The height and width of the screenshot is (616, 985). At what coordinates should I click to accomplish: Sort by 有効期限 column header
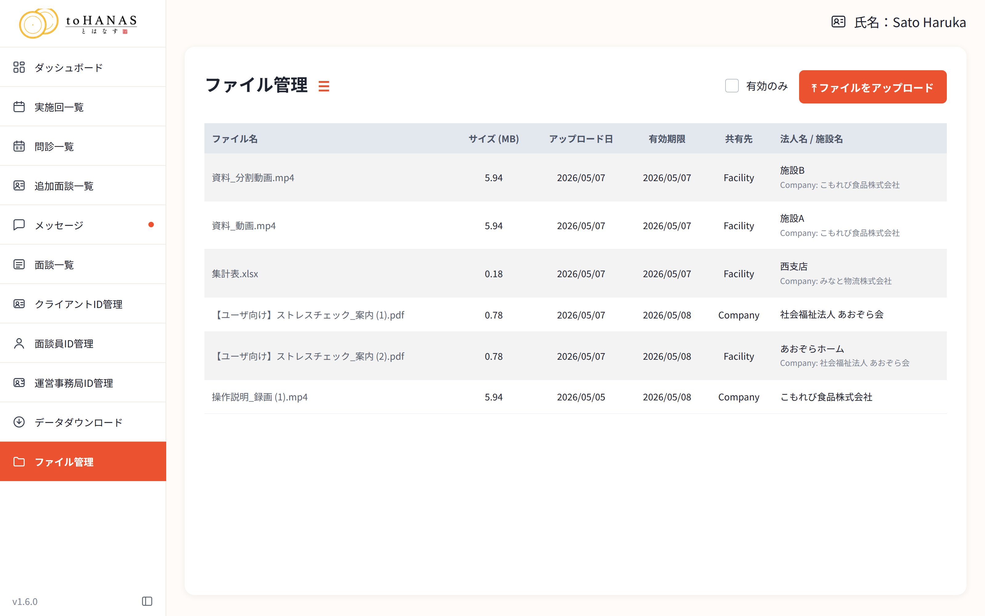tap(667, 139)
